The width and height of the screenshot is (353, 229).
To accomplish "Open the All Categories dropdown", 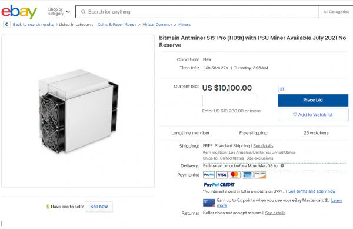I will [336, 12].
